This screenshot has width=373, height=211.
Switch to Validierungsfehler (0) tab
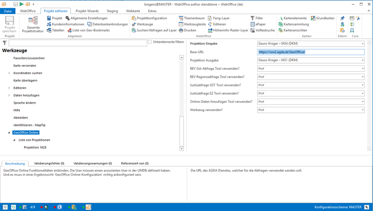coord(49,163)
